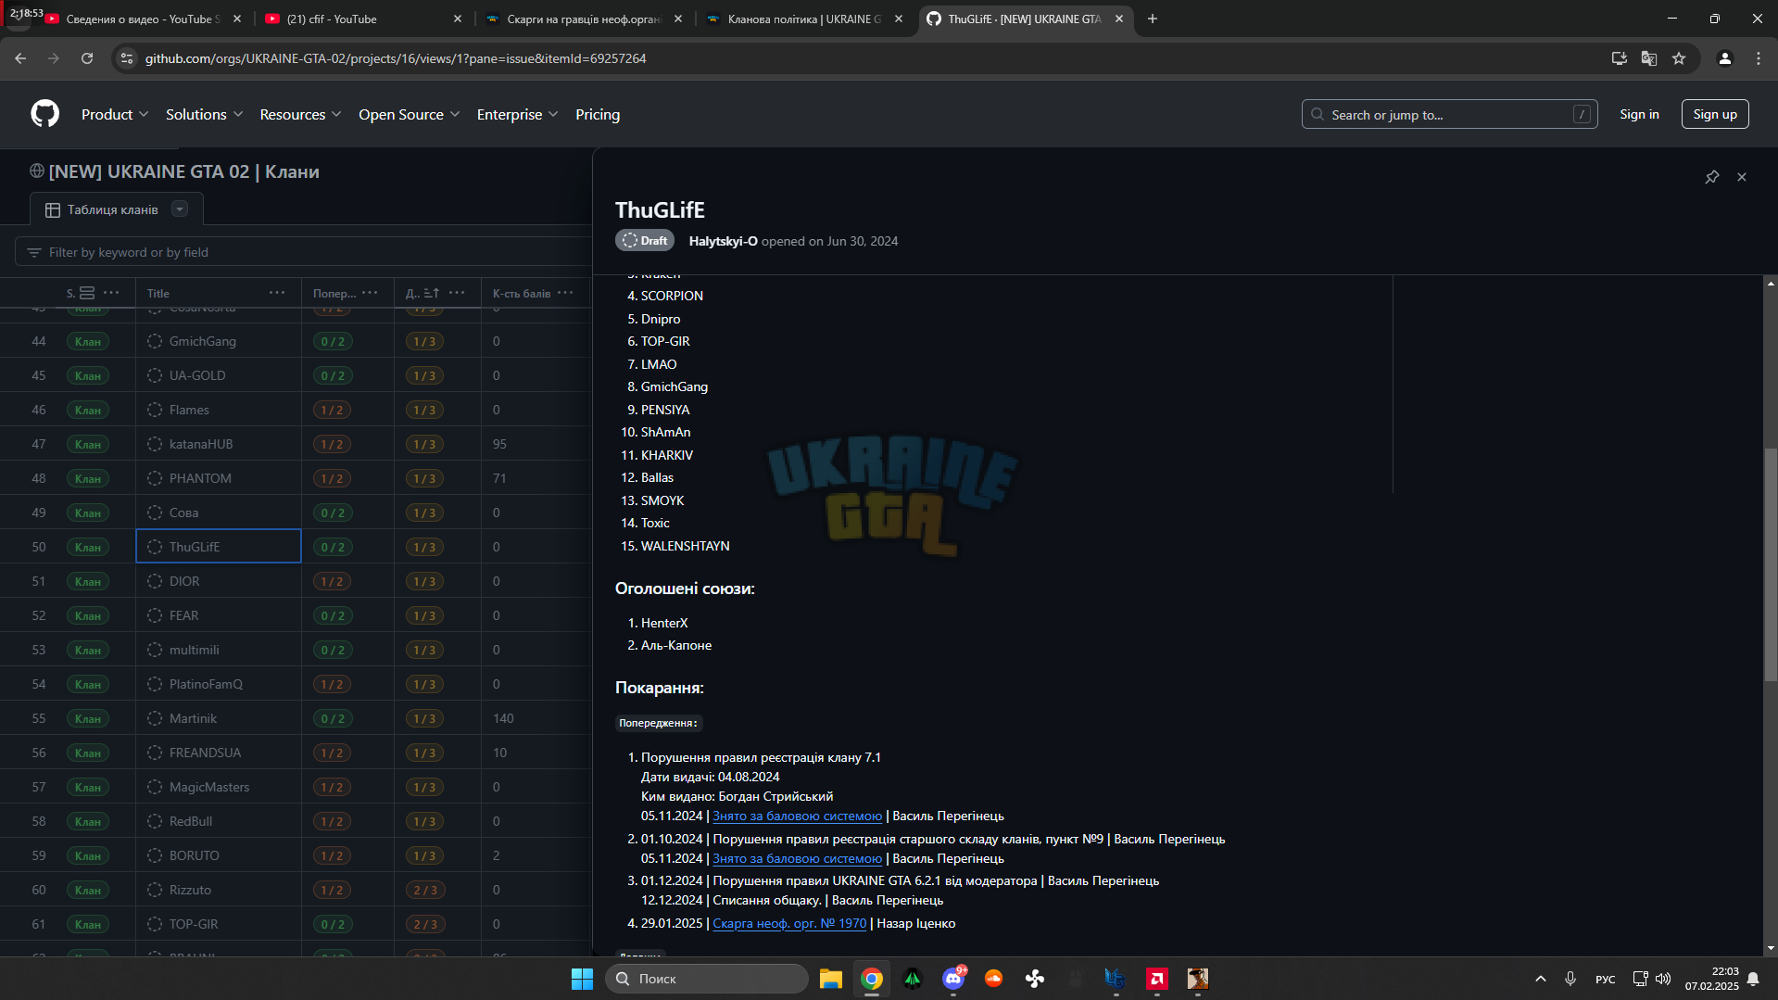Open Discord from the taskbar

pos(953,979)
